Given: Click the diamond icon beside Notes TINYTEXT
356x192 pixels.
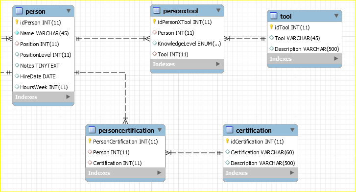Looking at the screenshot, I should 17,65.
